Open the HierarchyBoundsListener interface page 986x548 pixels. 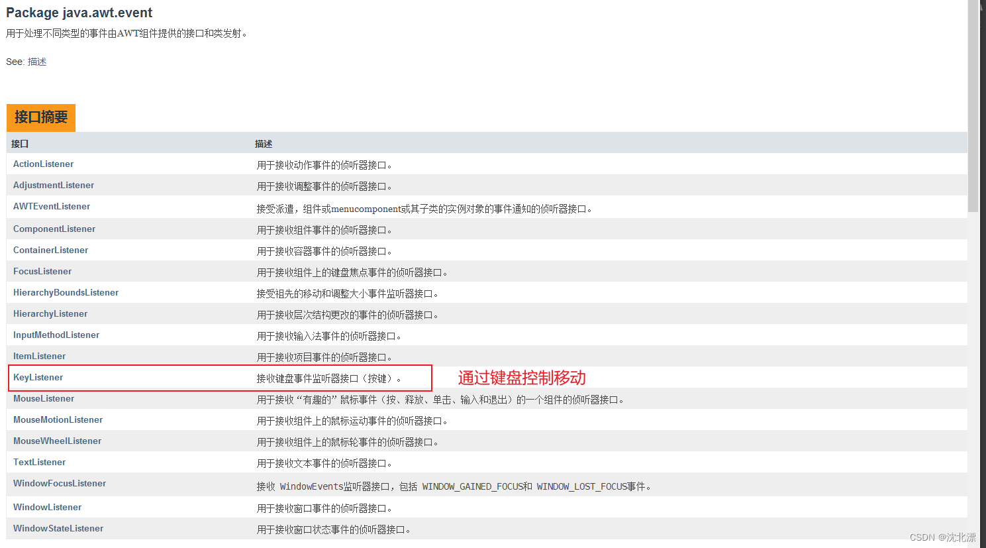click(66, 292)
